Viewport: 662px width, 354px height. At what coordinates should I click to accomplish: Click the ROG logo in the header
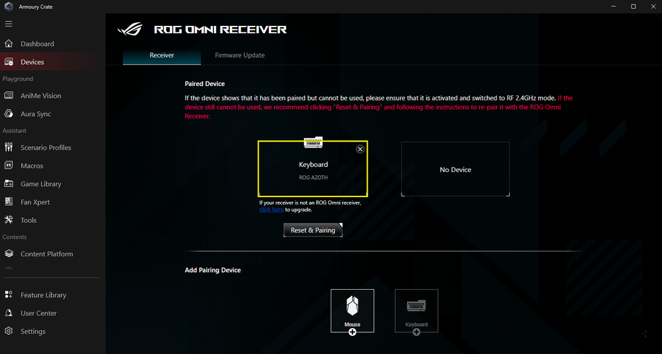click(130, 29)
